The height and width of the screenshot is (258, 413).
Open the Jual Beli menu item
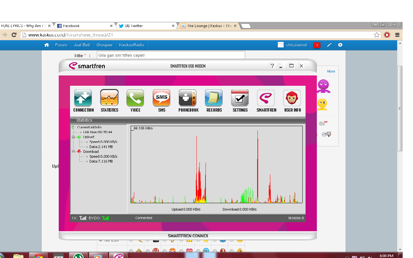click(82, 45)
